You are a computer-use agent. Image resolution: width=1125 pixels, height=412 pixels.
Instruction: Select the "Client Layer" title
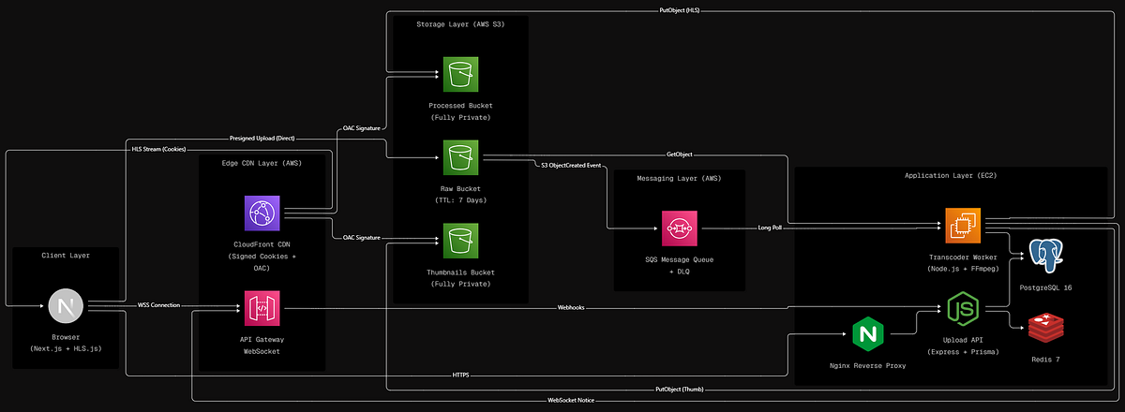tap(66, 255)
